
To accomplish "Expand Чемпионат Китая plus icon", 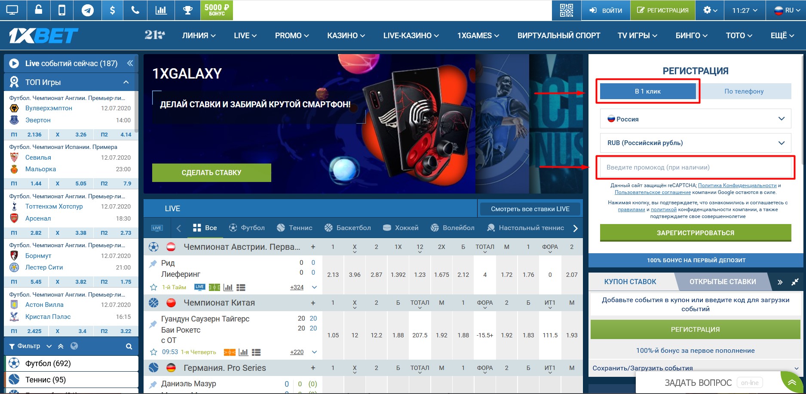I will click(x=313, y=303).
